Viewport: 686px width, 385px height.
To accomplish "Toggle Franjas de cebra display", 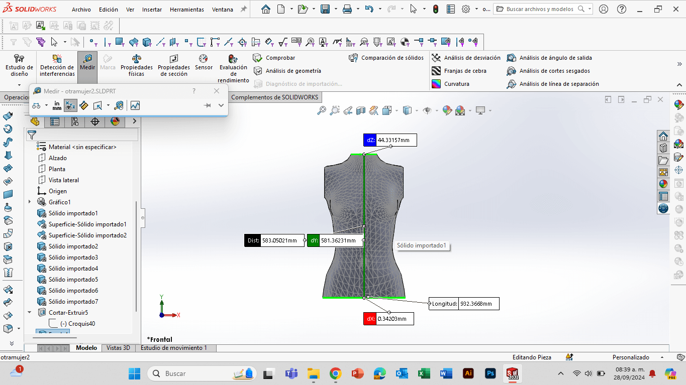I will click(459, 71).
